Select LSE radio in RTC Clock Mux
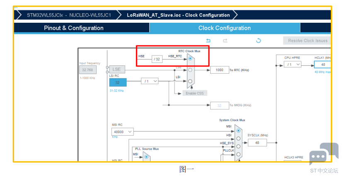Image resolution: width=342 pixels, height=177 pixels. [190, 70]
